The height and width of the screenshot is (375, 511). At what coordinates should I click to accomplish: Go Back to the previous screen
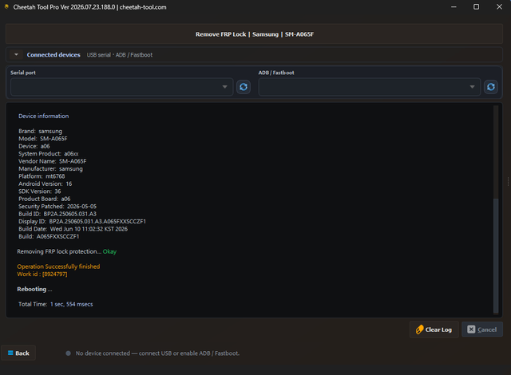click(18, 353)
